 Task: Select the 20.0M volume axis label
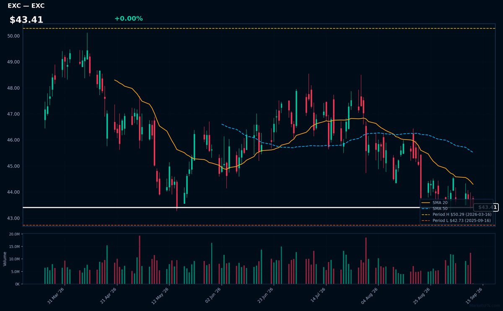coord(14,234)
